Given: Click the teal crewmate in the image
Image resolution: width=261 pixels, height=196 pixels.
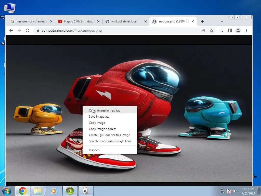Looking at the screenshot, I should pos(210,117).
